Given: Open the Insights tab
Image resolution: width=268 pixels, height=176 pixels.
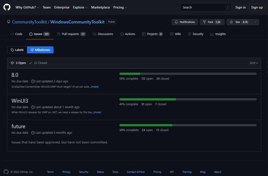Looking at the screenshot, I should (218, 34).
